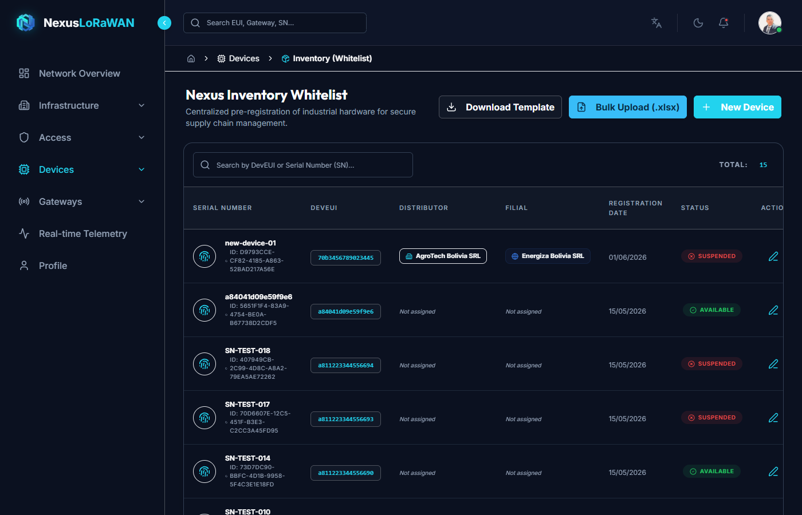Click Real-time Telemetry pulse icon

(x=24, y=233)
